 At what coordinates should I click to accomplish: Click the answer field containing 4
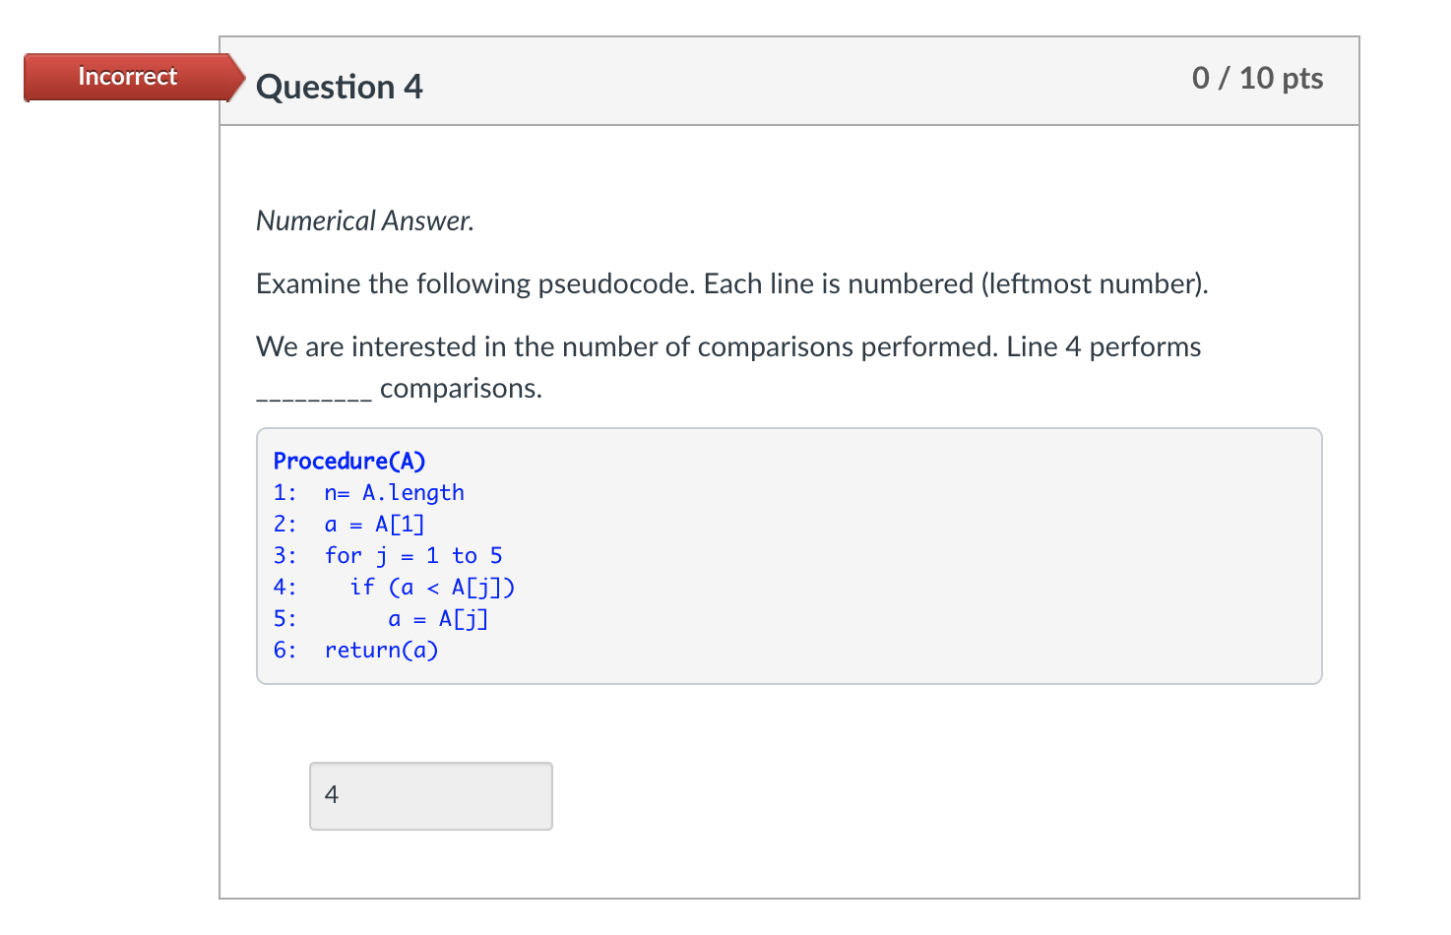point(430,795)
